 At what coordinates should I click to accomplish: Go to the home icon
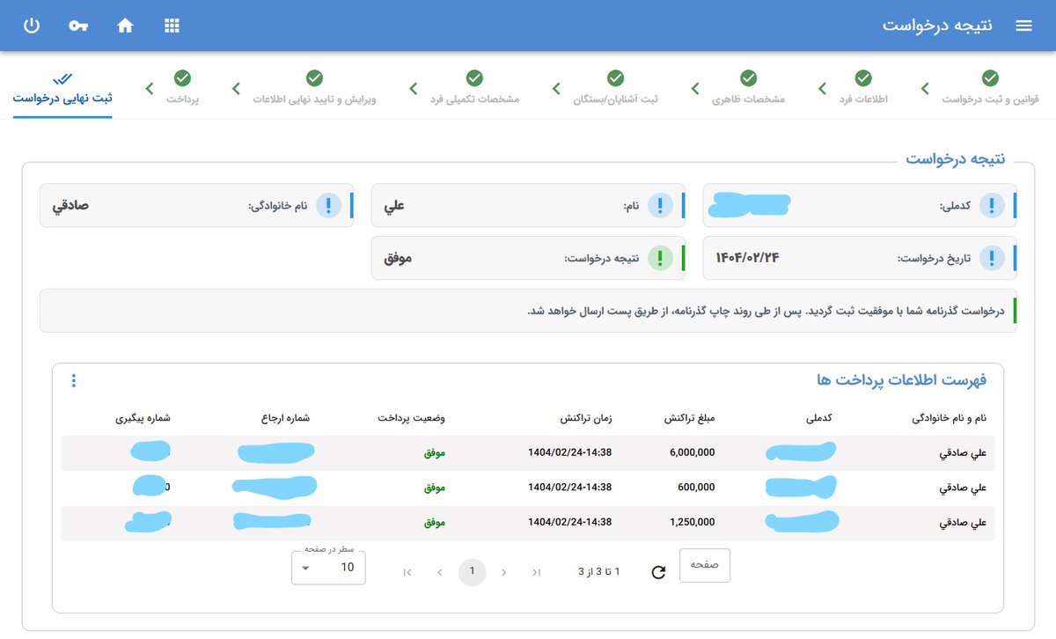tap(125, 26)
